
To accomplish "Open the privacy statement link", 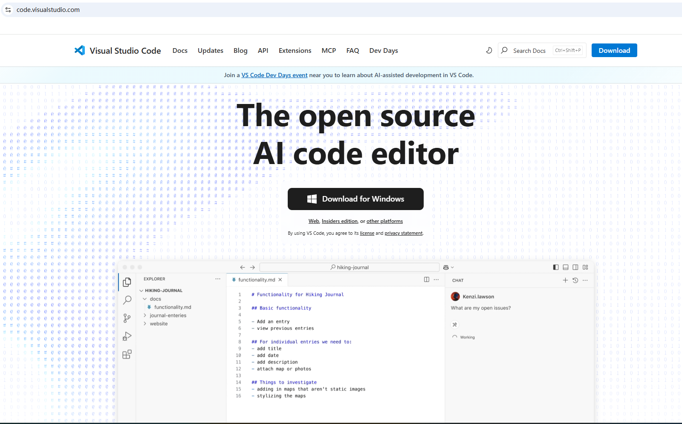I will [404, 233].
